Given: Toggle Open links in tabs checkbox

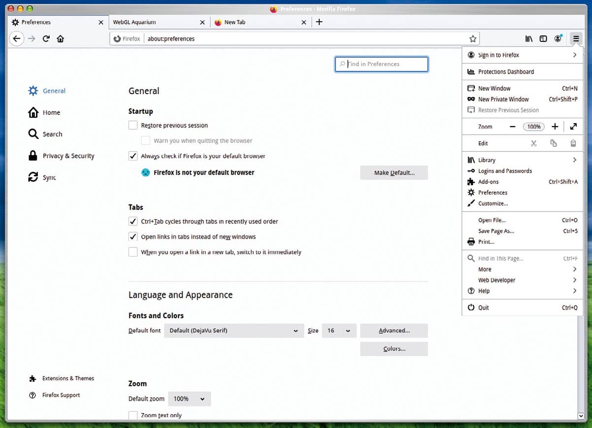Looking at the screenshot, I should (133, 236).
